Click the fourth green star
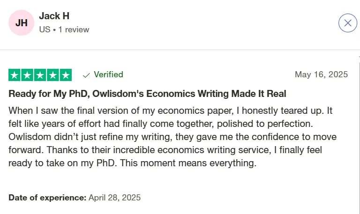 (53, 75)
